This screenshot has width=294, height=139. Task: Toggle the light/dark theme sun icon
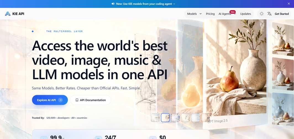[x=262, y=14]
